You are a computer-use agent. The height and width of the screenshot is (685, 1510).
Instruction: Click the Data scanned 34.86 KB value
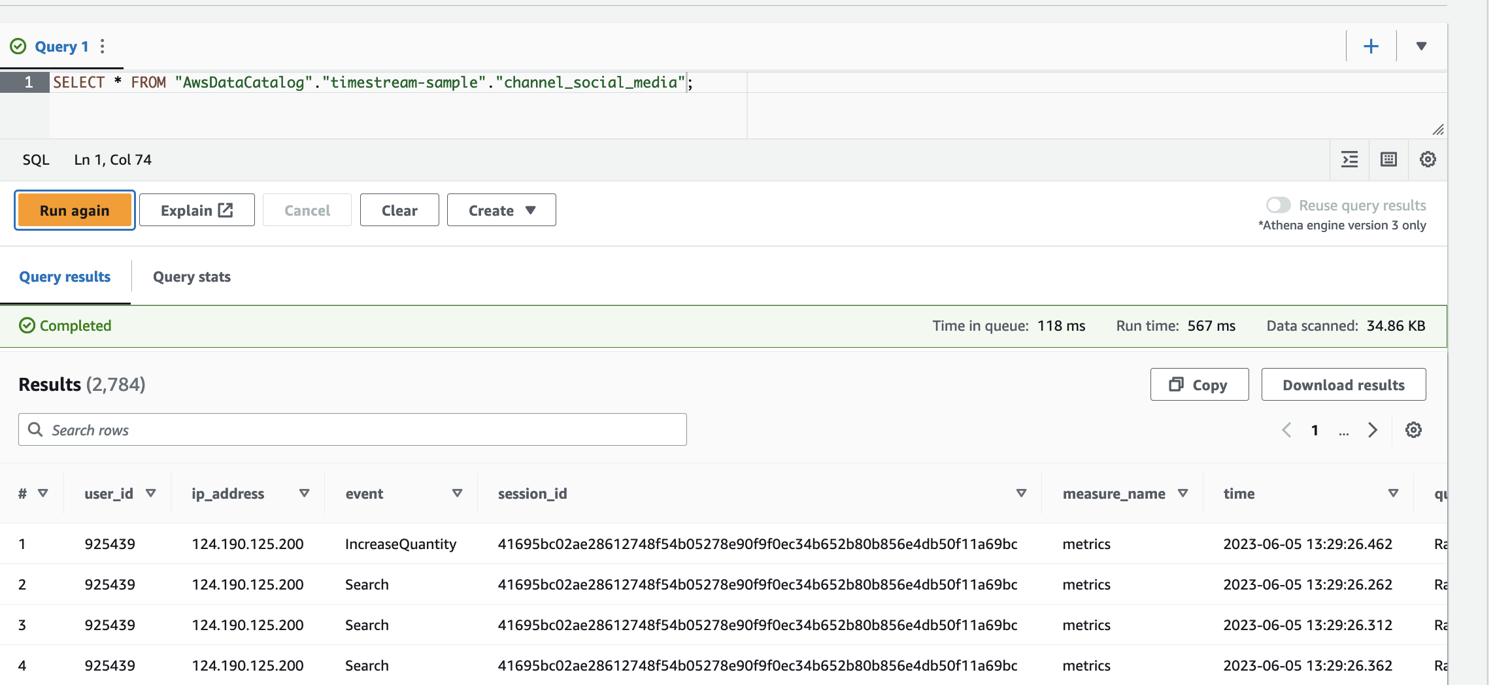tap(1396, 326)
